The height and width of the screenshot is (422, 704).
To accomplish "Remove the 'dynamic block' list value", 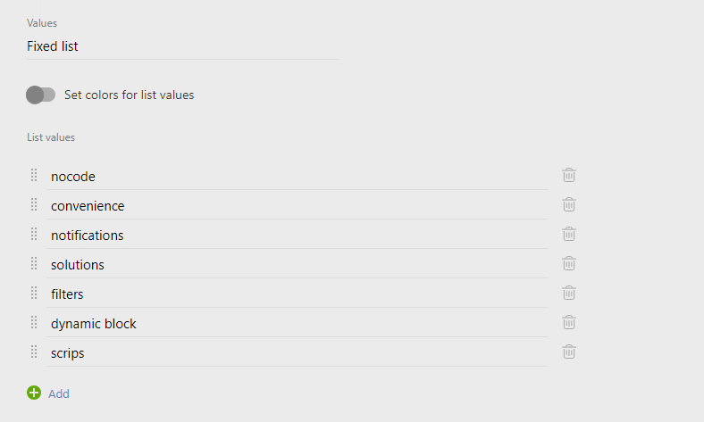I will (x=569, y=322).
